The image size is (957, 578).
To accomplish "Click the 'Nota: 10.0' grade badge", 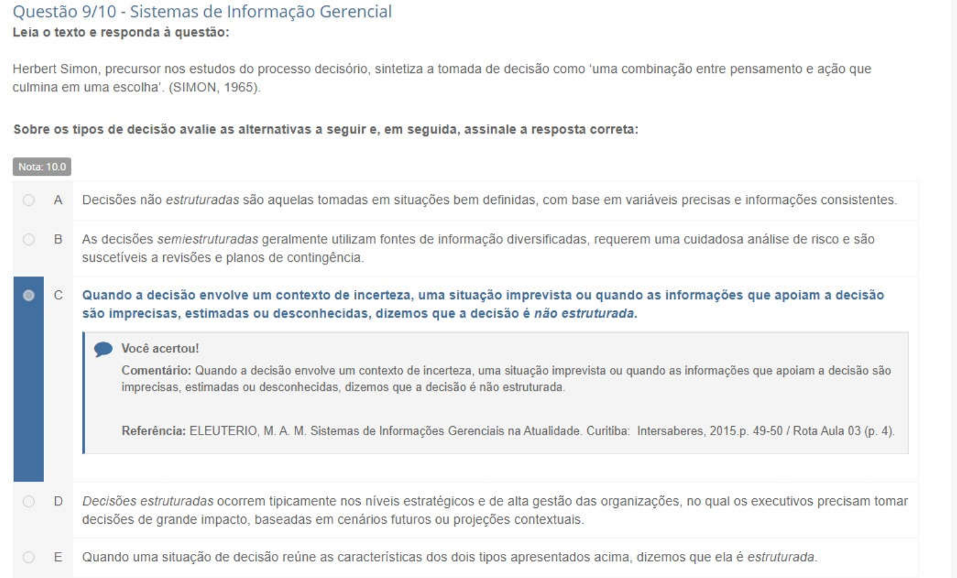I will (x=42, y=167).
